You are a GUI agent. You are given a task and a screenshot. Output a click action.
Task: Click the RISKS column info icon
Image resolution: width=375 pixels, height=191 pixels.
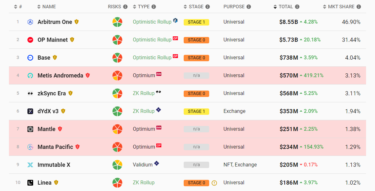[125, 7]
